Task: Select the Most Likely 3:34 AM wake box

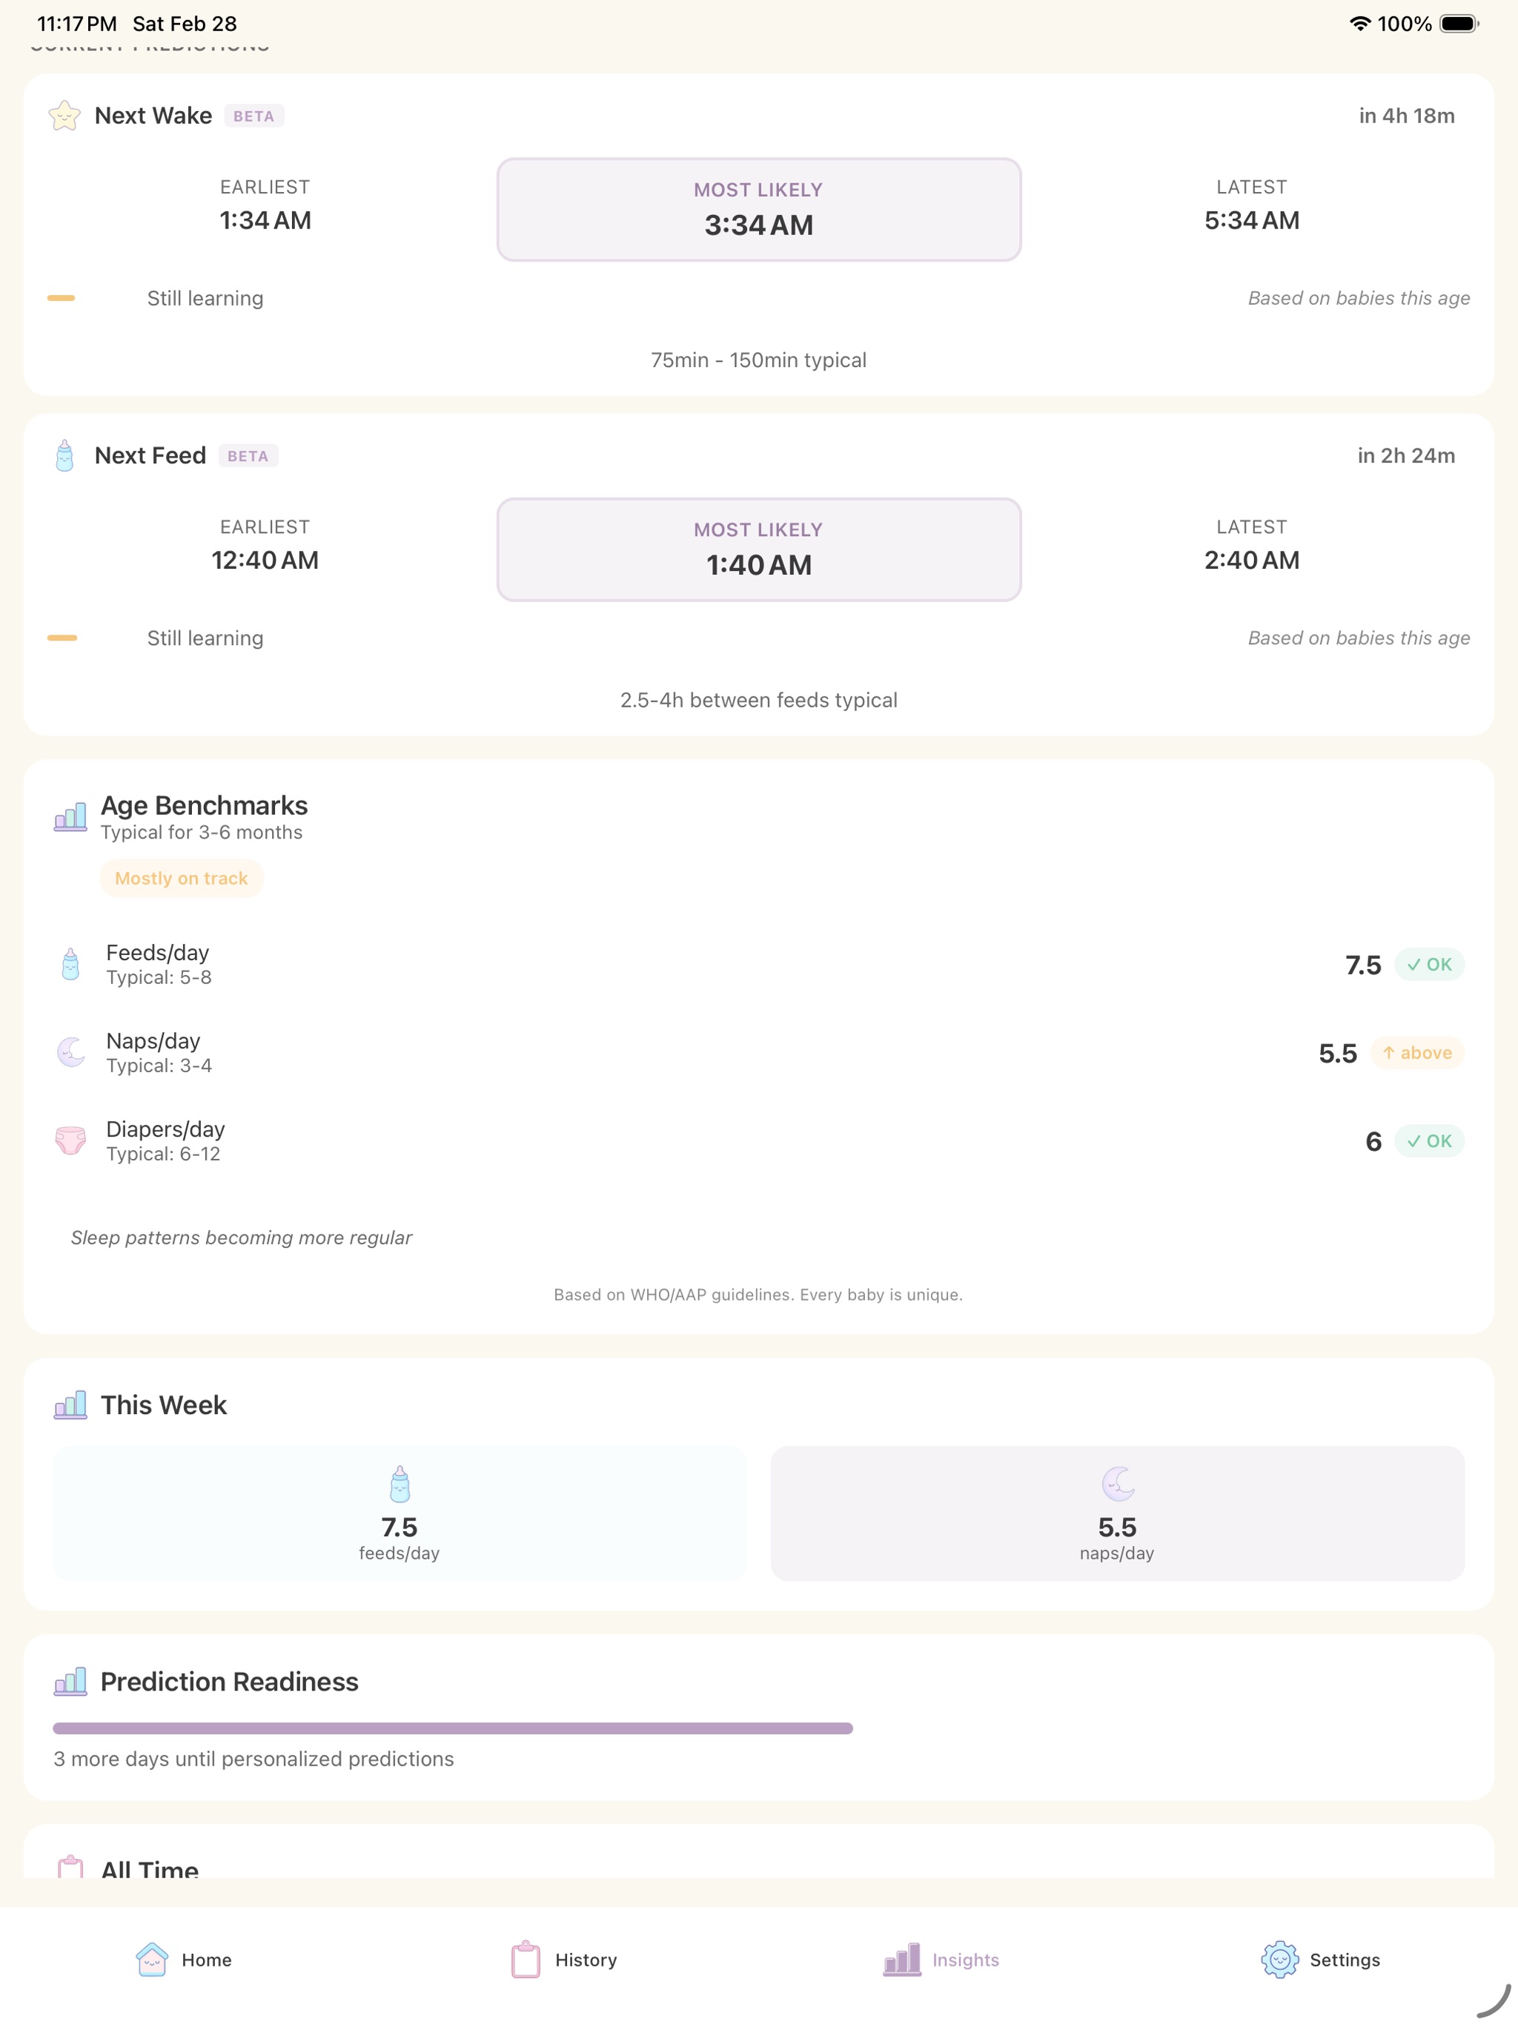Action: [758, 210]
